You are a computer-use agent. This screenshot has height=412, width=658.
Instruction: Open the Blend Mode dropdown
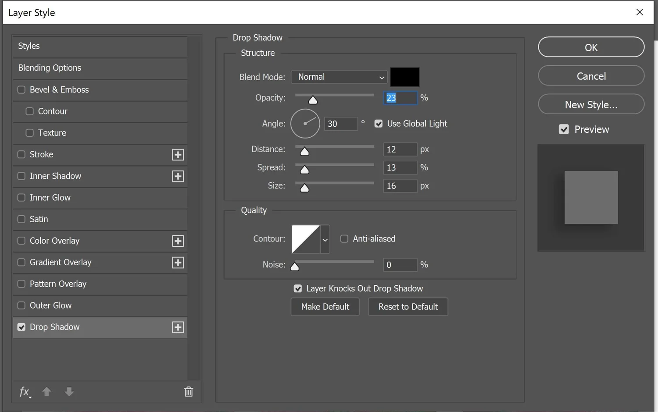[339, 77]
